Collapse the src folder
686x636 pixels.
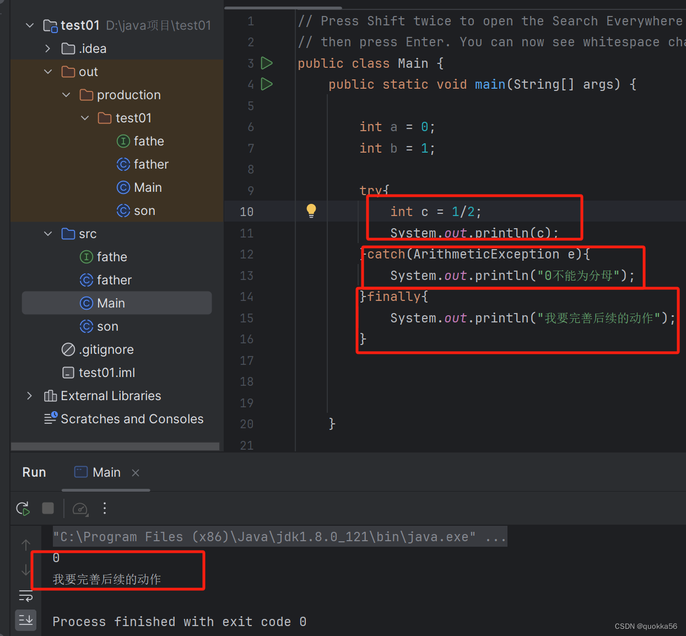48,234
